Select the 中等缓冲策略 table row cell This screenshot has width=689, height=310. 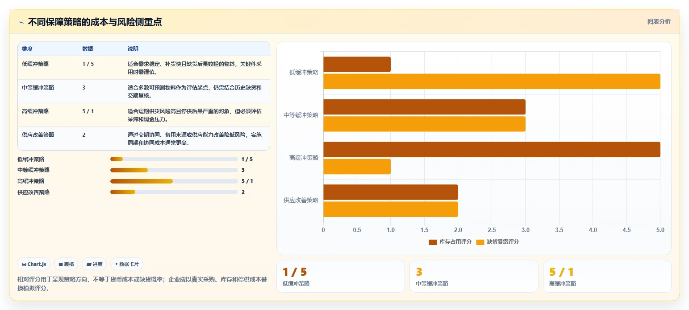coord(38,88)
